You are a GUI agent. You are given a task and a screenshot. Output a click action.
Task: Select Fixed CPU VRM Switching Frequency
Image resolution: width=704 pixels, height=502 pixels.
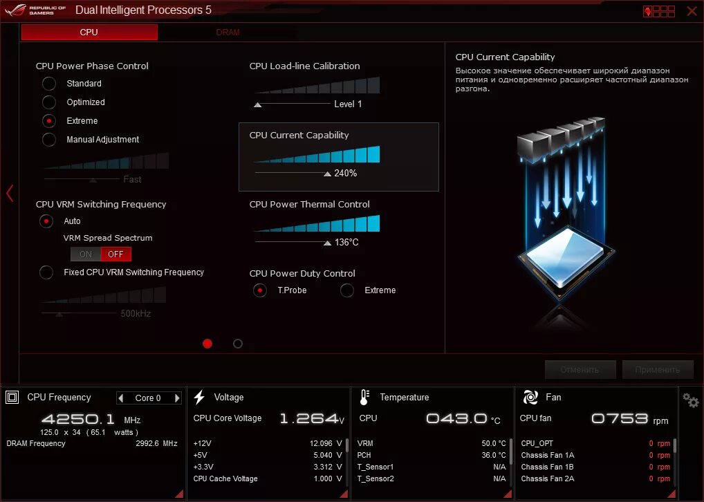click(x=46, y=272)
